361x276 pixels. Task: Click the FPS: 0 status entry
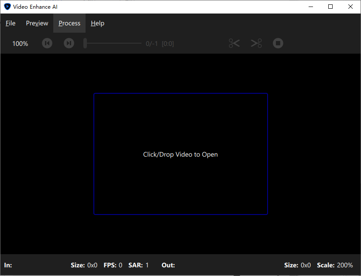(x=113, y=265)
